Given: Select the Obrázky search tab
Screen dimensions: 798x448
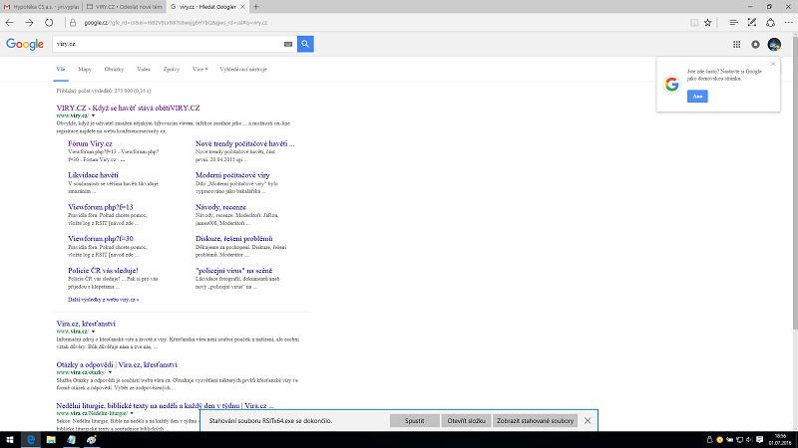Looking at the screenshot, I should 114,69.
